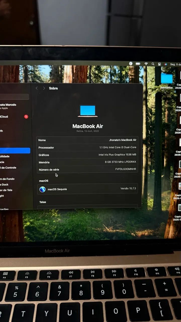The width and height of the screenshot is (181, 322).
Task: Click the 'Número de série' label
Action: [49, 170]
